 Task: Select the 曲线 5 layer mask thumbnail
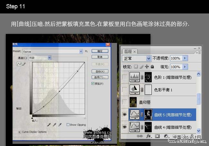(x=148, y=115)
